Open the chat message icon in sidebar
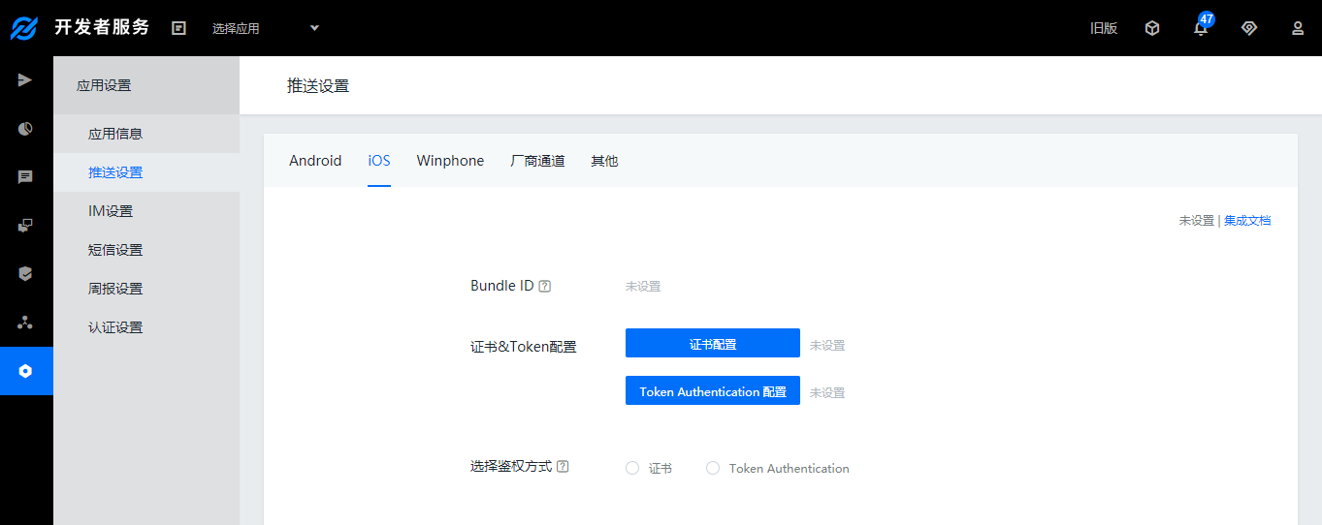 pyautogui.click(x=25, y=177)
